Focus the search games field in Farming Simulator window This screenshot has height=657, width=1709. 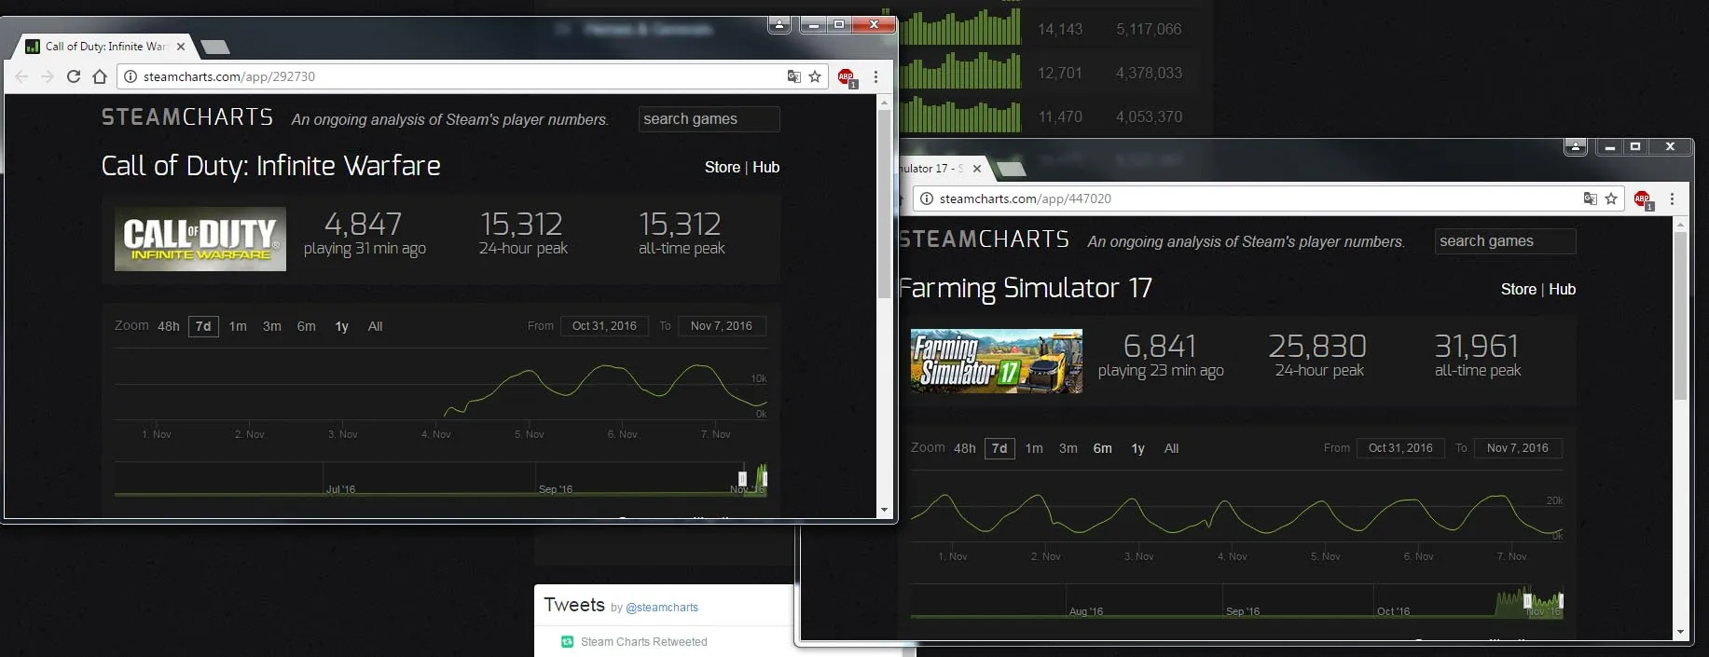1505,241
